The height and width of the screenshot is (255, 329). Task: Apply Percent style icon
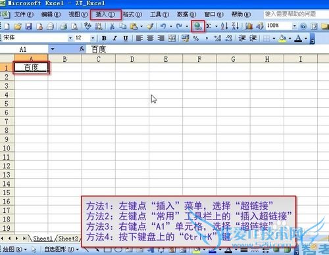click(196, 38)
